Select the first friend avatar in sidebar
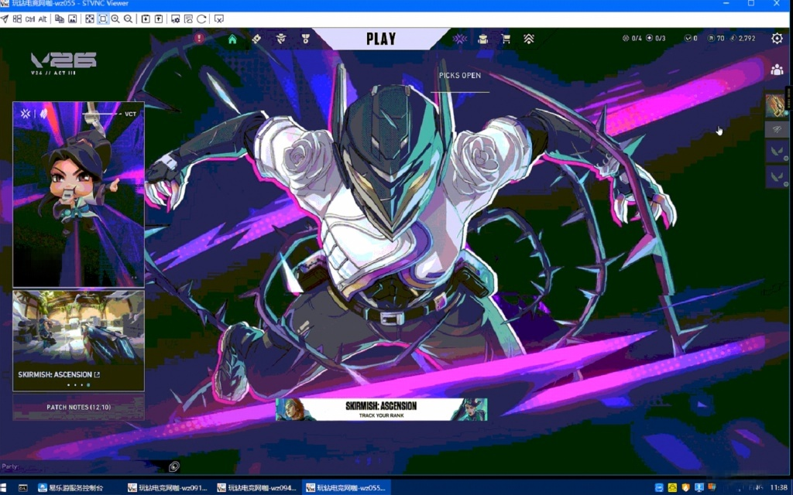793x495 pixels. point(776,105)
